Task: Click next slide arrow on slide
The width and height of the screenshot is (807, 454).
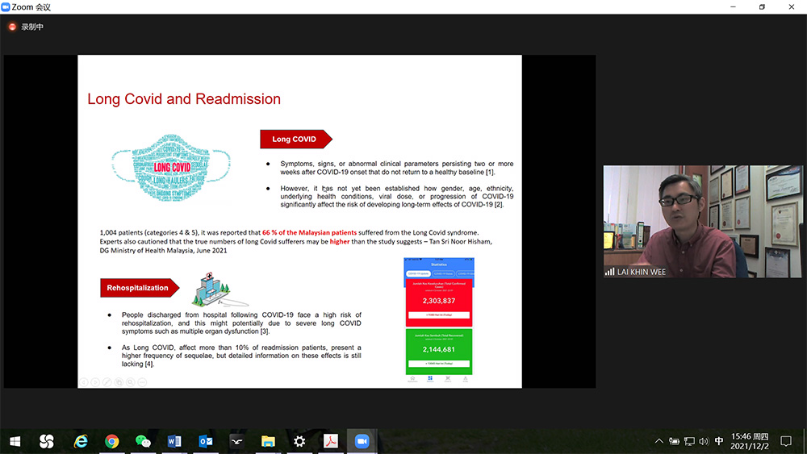Action: 95,382
